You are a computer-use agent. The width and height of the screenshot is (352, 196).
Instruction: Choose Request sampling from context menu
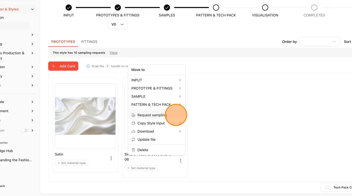point(157,115)
